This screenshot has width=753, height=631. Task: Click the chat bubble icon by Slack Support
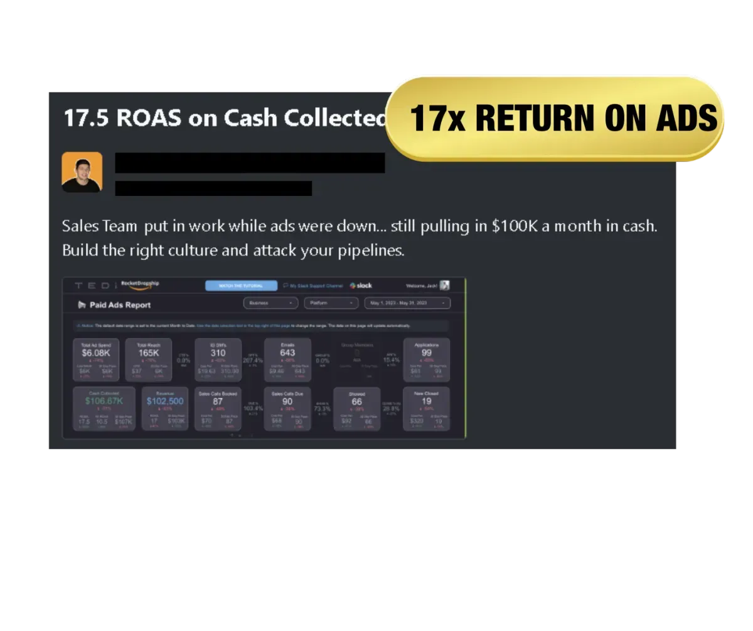tap(286, 286)
